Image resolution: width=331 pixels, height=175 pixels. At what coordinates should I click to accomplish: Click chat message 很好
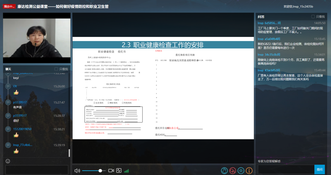coord(16,121)
